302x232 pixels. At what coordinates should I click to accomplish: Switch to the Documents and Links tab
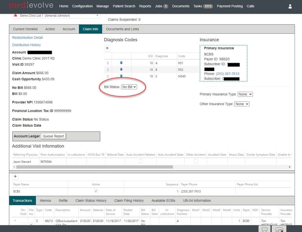[x=122, y=29]
